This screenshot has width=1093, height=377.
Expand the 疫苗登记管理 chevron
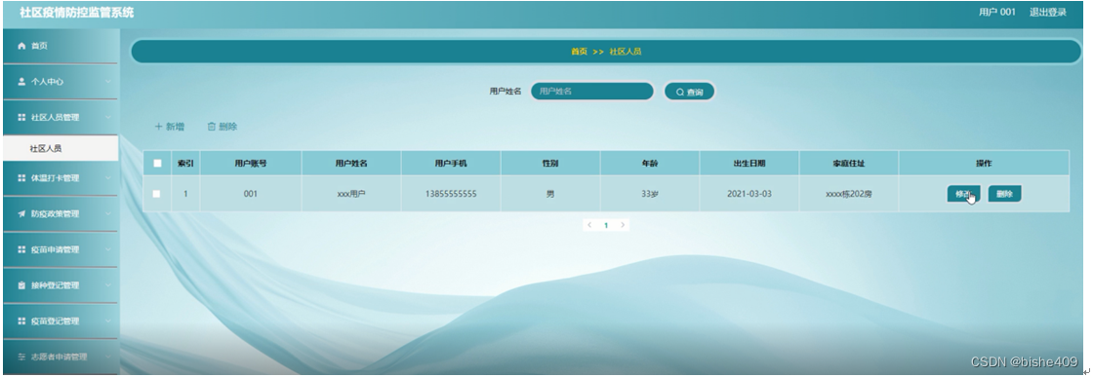click(108, 321)
